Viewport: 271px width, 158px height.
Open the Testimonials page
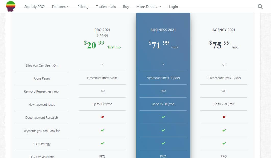tap(106, 7)
